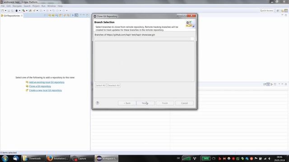The height and width of the screenshot is (162, 289).
Task: Click the Deselect All button
Action: (x=113, y=85)
